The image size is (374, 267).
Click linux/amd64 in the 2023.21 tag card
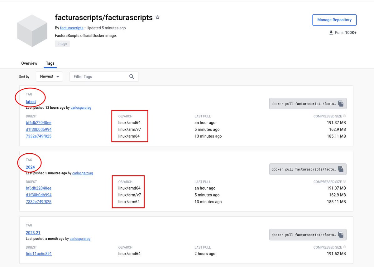[x=130, y=254]
